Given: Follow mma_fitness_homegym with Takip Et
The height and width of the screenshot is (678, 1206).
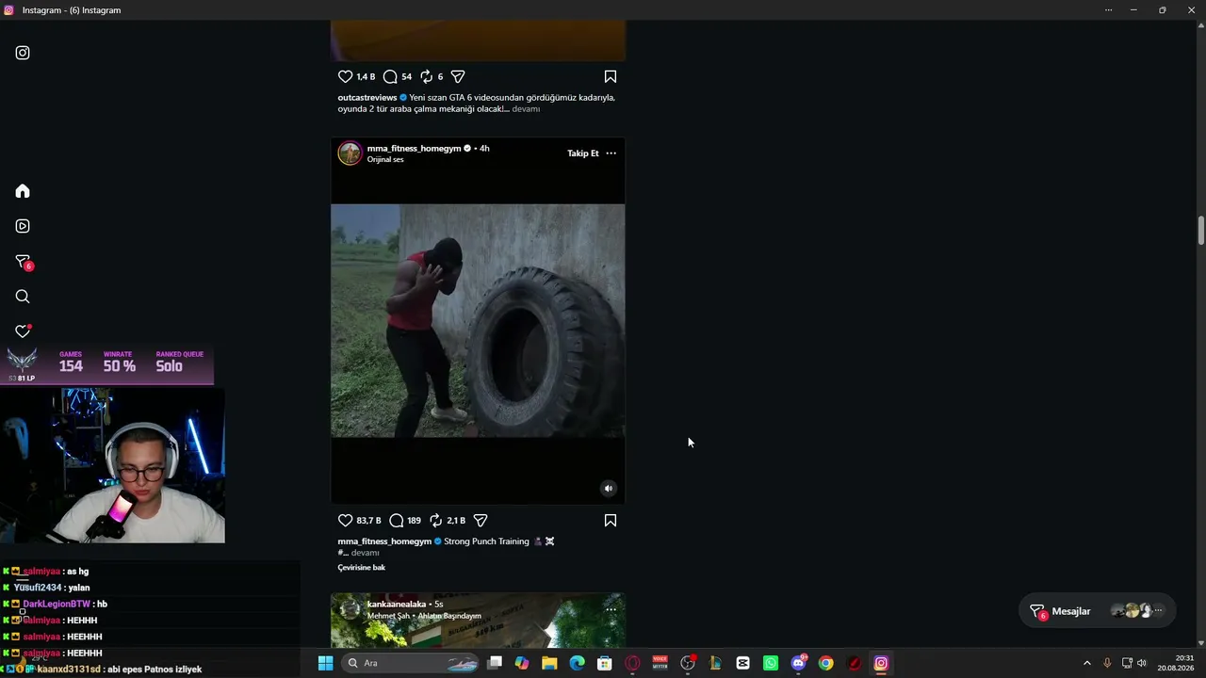Looking at the screenshot, I should pyautogui.click(x=583, y=153).
